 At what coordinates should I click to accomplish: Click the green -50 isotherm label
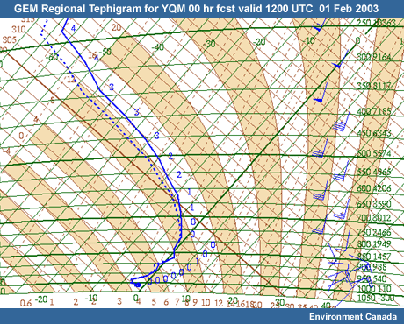(x=105, y=52)
